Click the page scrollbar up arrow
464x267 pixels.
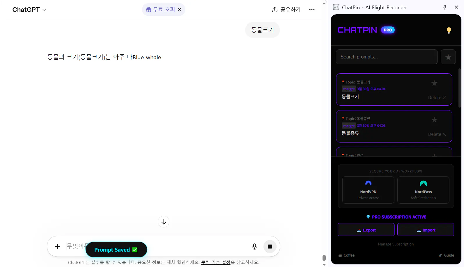tap(324, 3)
